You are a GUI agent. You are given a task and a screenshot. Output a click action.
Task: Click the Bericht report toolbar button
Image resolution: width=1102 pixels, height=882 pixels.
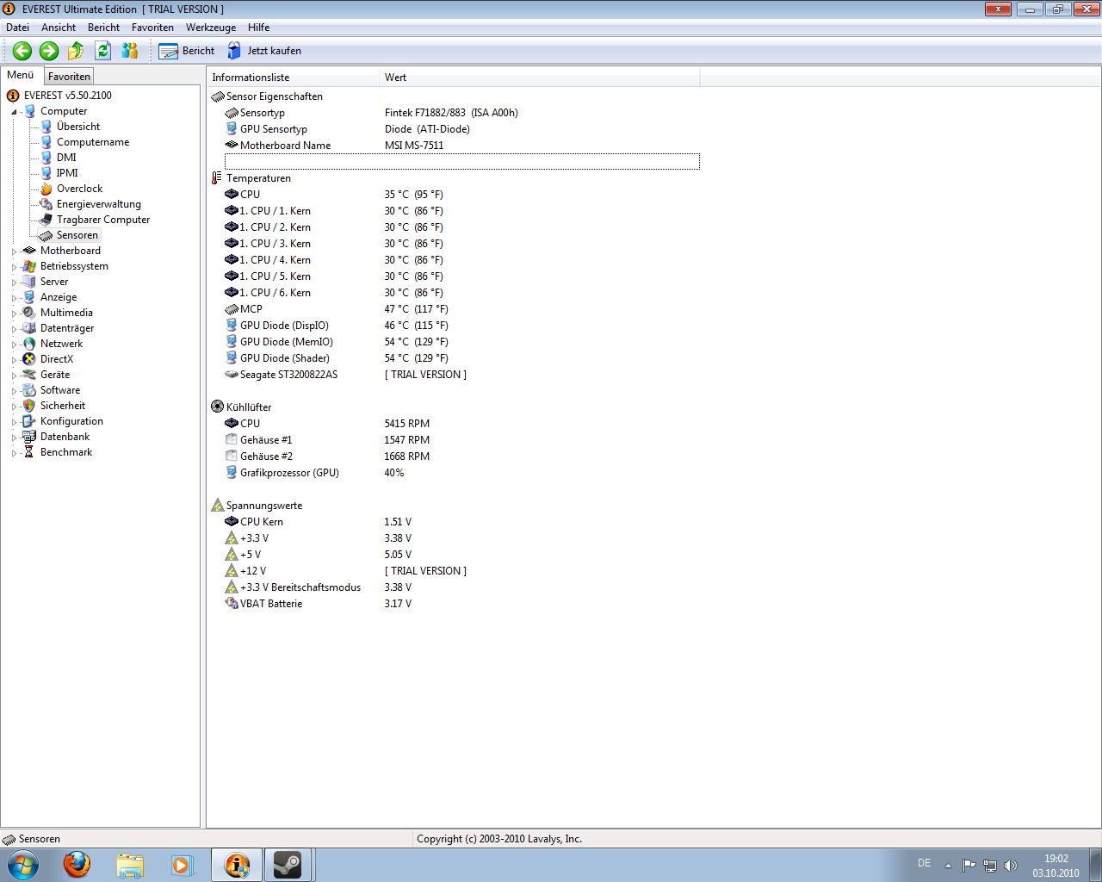point(187,51)
